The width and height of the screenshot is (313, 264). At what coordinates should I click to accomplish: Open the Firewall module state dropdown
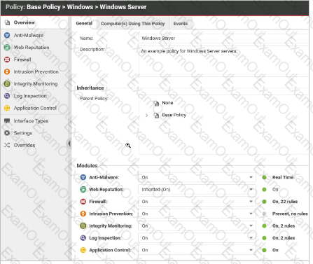[x=197, y=202]
